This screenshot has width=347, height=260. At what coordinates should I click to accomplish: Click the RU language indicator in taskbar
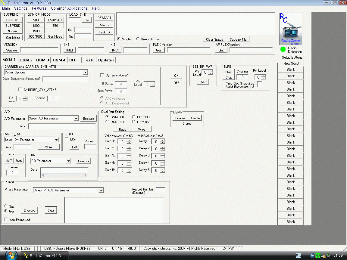pos(298,255)
